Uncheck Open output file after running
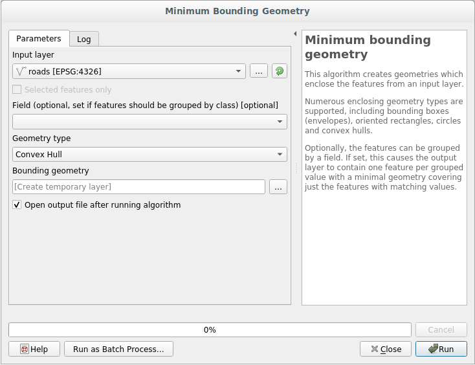Viewport: 475px width, 365px height. pyautogui.click(x=17, y=205)
